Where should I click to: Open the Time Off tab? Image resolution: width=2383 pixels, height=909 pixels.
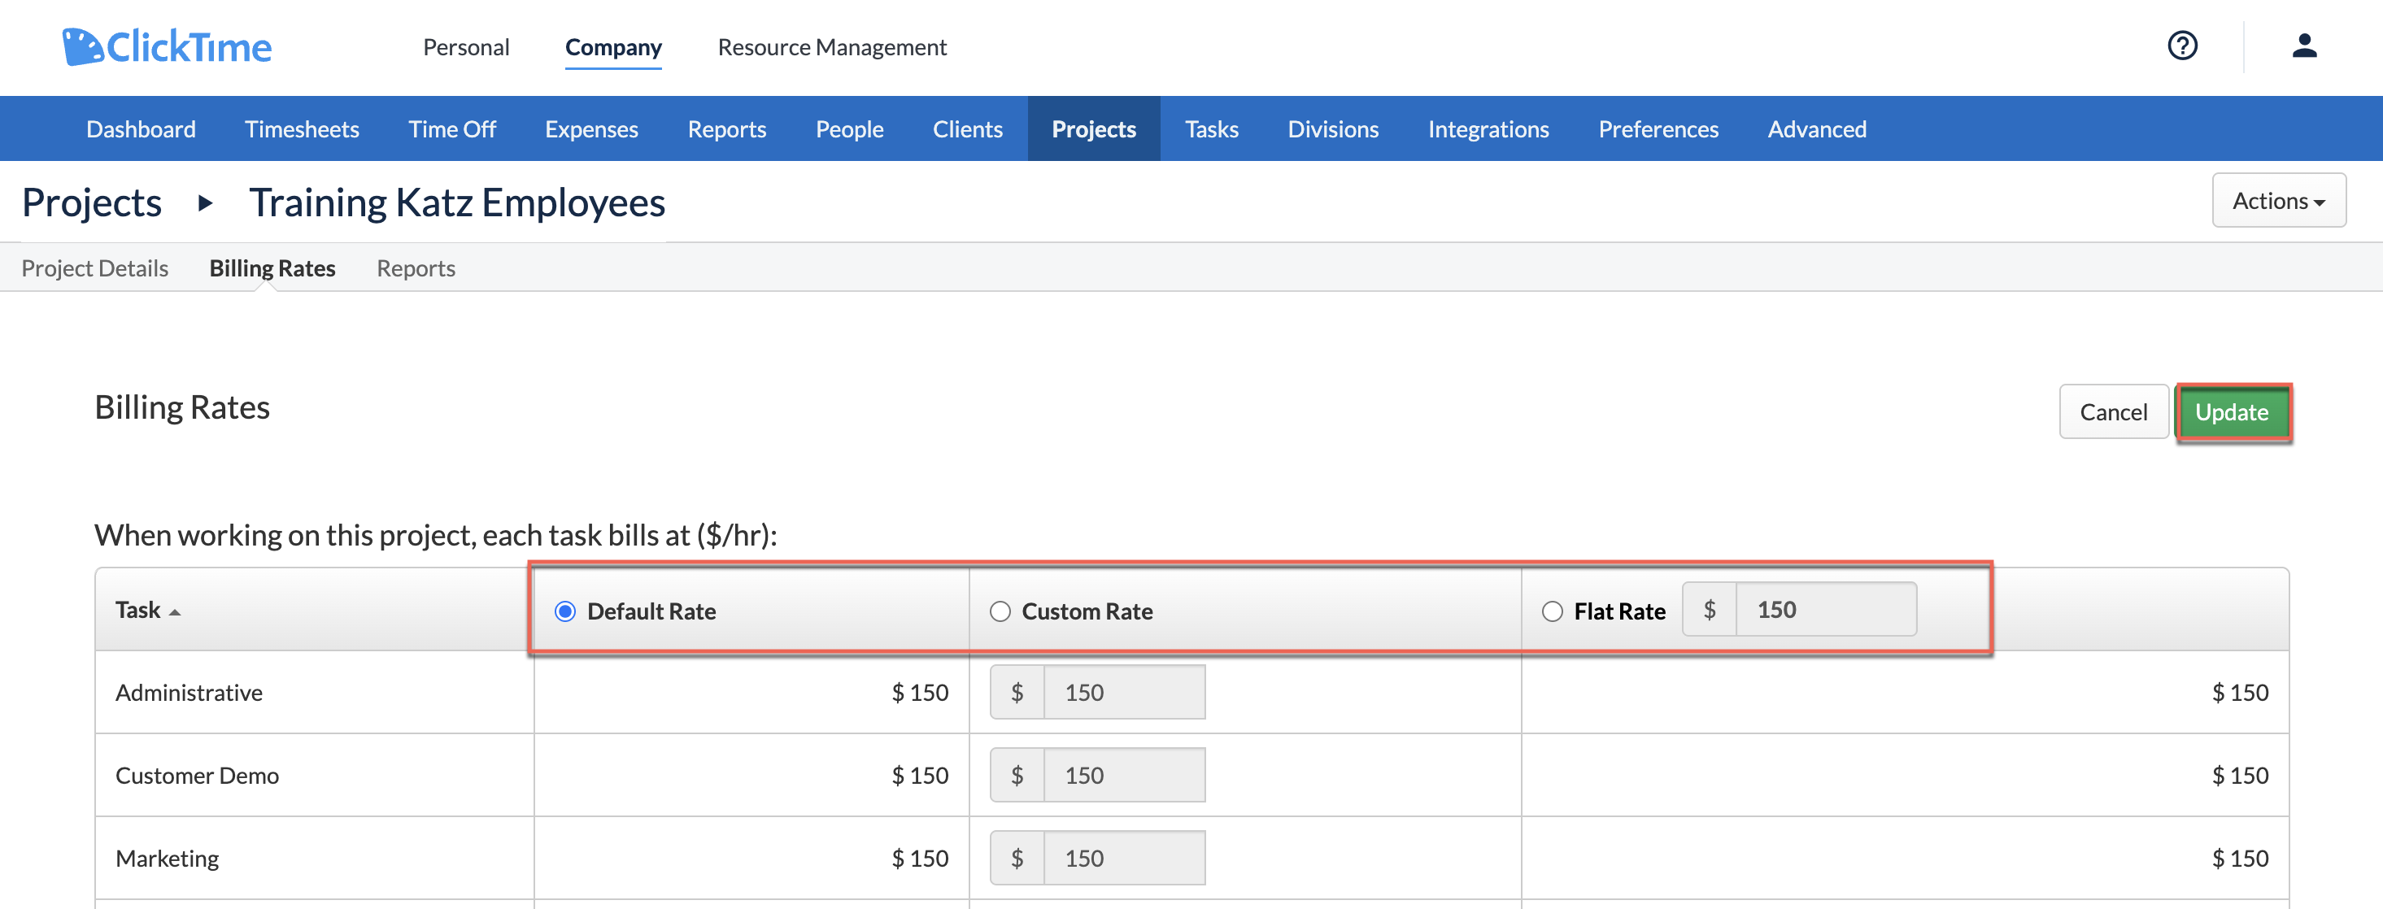[451, 128]
